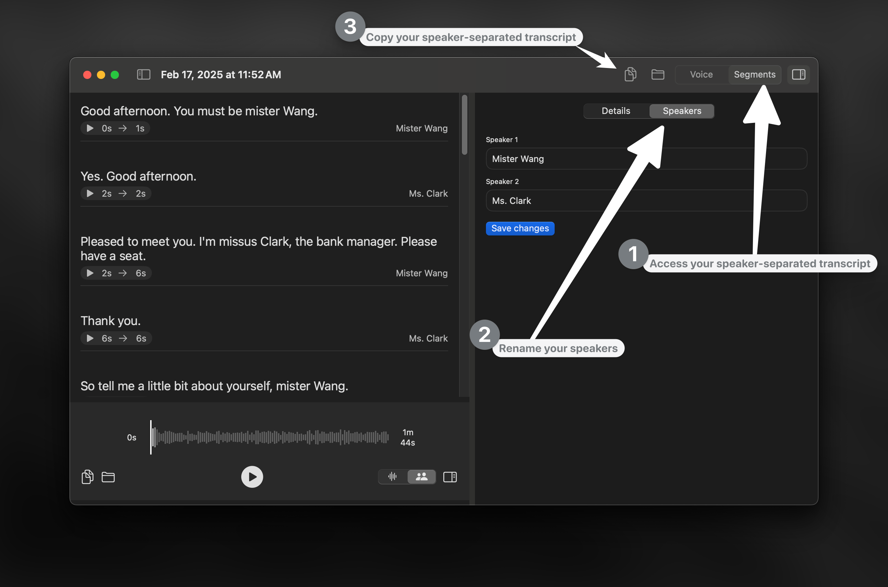Click bottom-left folder icon
The width and height of the screenshot is (888, 587).
click(108, 476)
